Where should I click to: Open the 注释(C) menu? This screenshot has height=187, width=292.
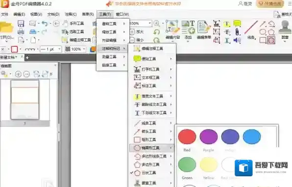pos(71,14)
